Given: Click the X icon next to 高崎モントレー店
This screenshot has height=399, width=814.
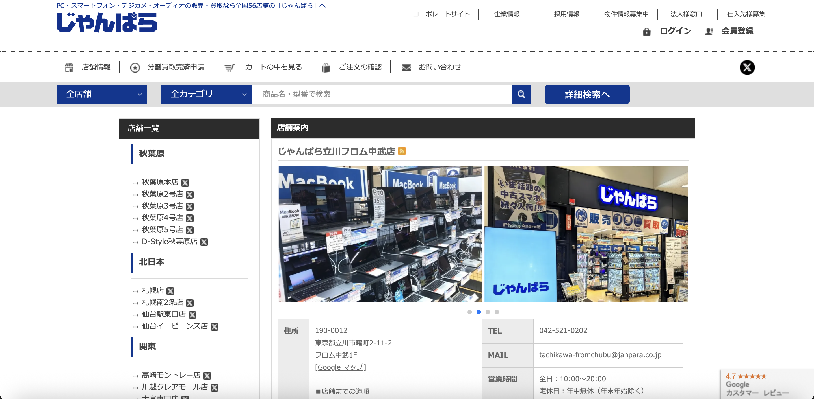Looking at the screenshot, I should (x=207, y=376).
